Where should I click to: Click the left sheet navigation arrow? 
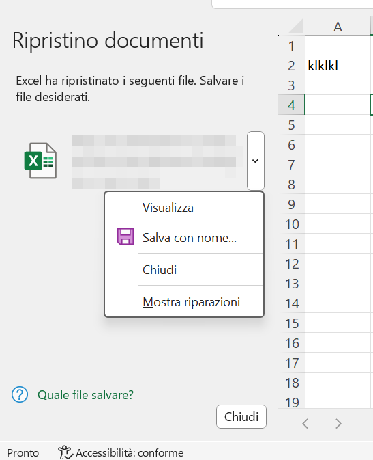click(x=305, y=424)
